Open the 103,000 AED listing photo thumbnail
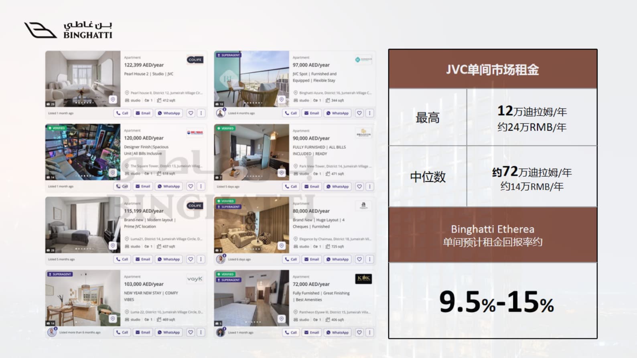Viewport: 637px width, 358px height. 83,298
